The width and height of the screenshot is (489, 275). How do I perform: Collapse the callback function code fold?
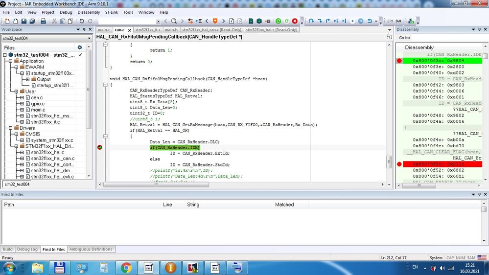[x=105, y=85]
